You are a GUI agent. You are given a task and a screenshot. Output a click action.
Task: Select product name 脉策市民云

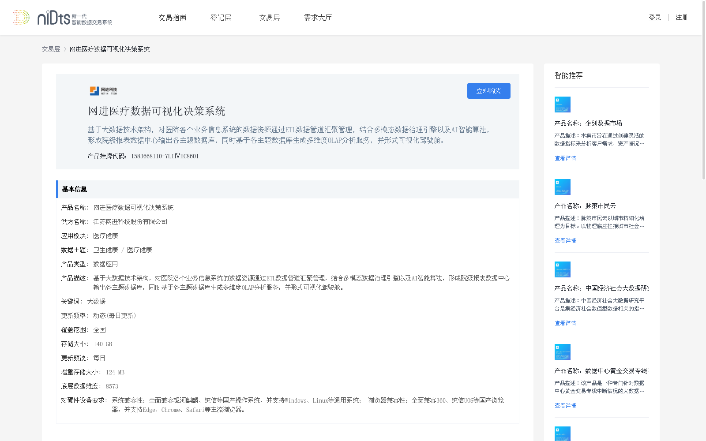(x=601, y=206)
